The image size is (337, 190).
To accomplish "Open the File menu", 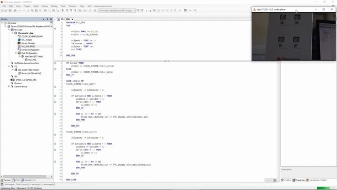I will click(4, 6).
